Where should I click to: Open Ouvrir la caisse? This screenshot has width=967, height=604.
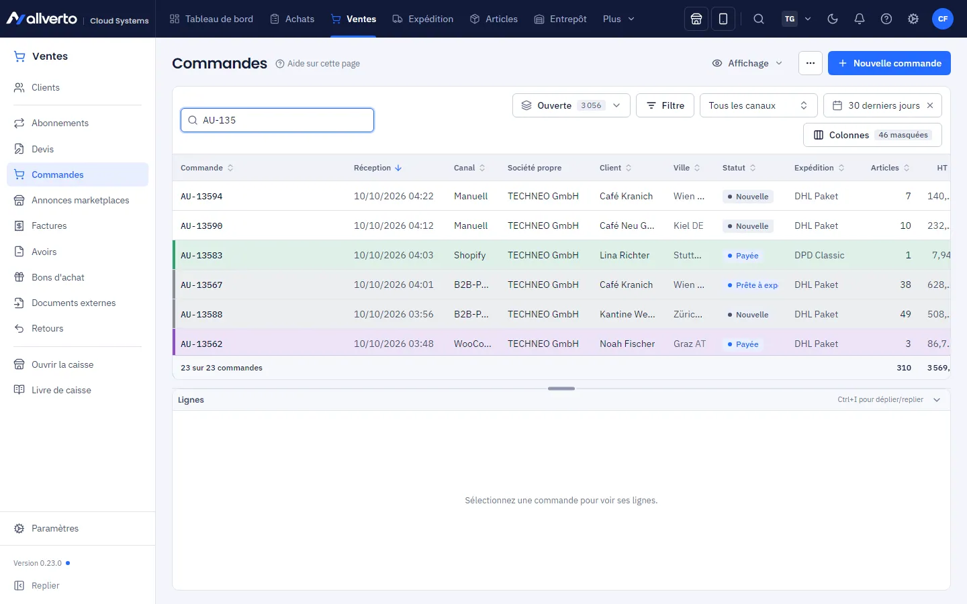point(77,364)
